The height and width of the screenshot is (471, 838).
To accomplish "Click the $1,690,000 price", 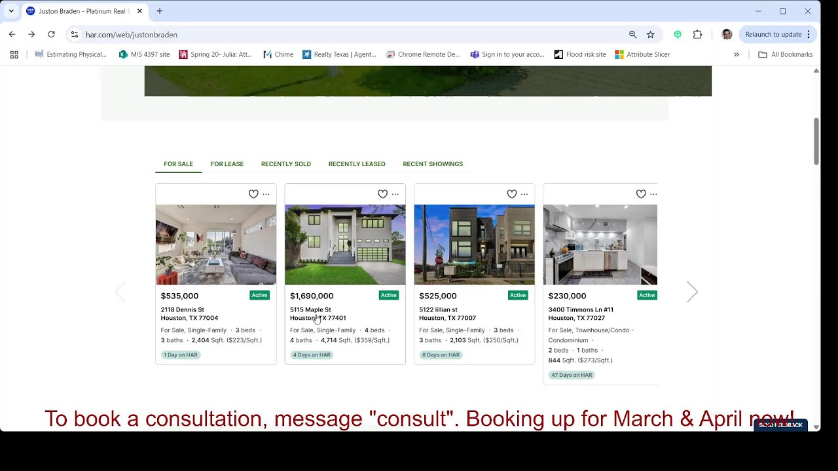I will pyautogui.click(x=312, y=296).
